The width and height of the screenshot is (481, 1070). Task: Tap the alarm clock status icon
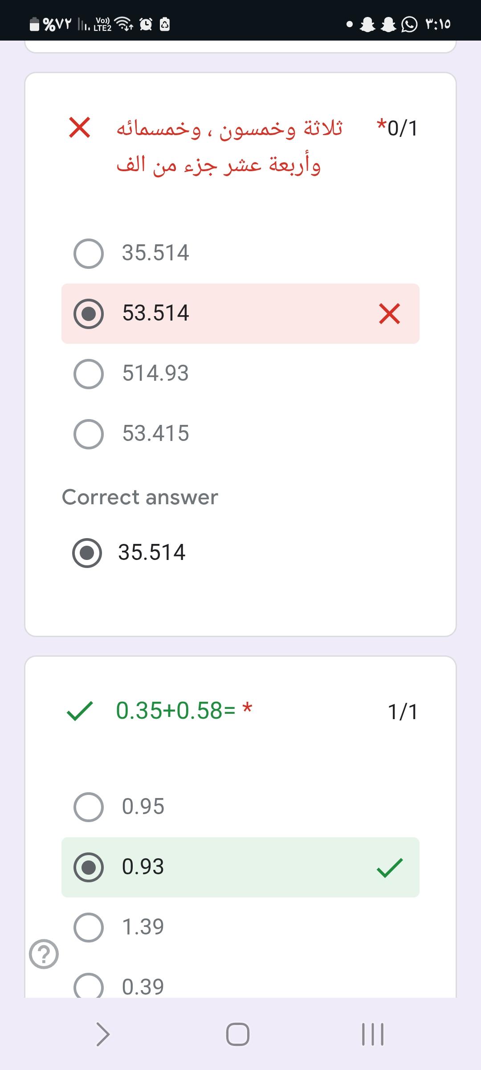tap(146, 24)
